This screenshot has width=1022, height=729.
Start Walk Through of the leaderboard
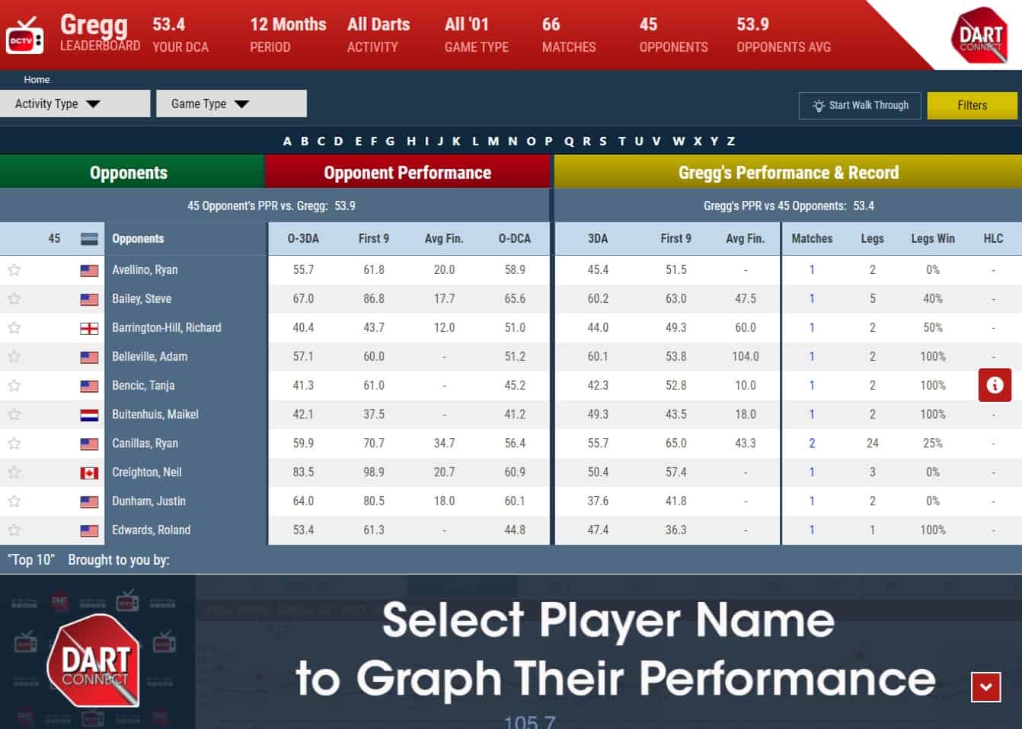pos(859,105)
